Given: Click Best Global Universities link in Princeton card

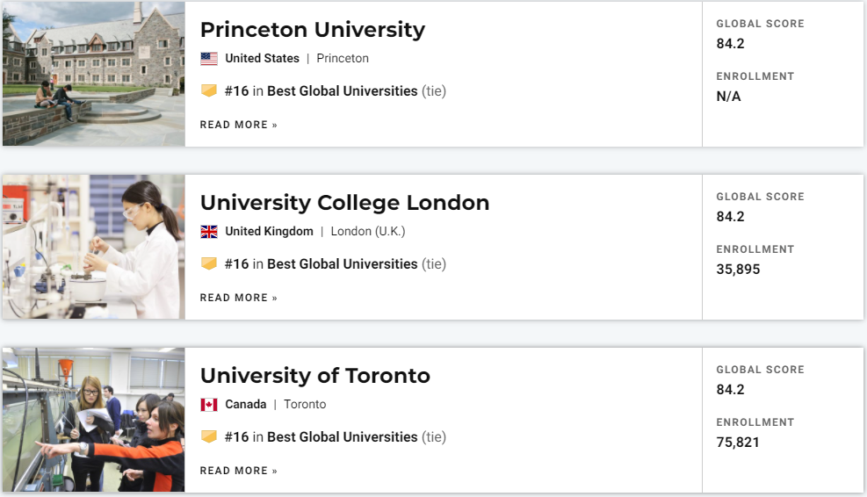Looking at the screenshot, I should [x=342, y=91].
